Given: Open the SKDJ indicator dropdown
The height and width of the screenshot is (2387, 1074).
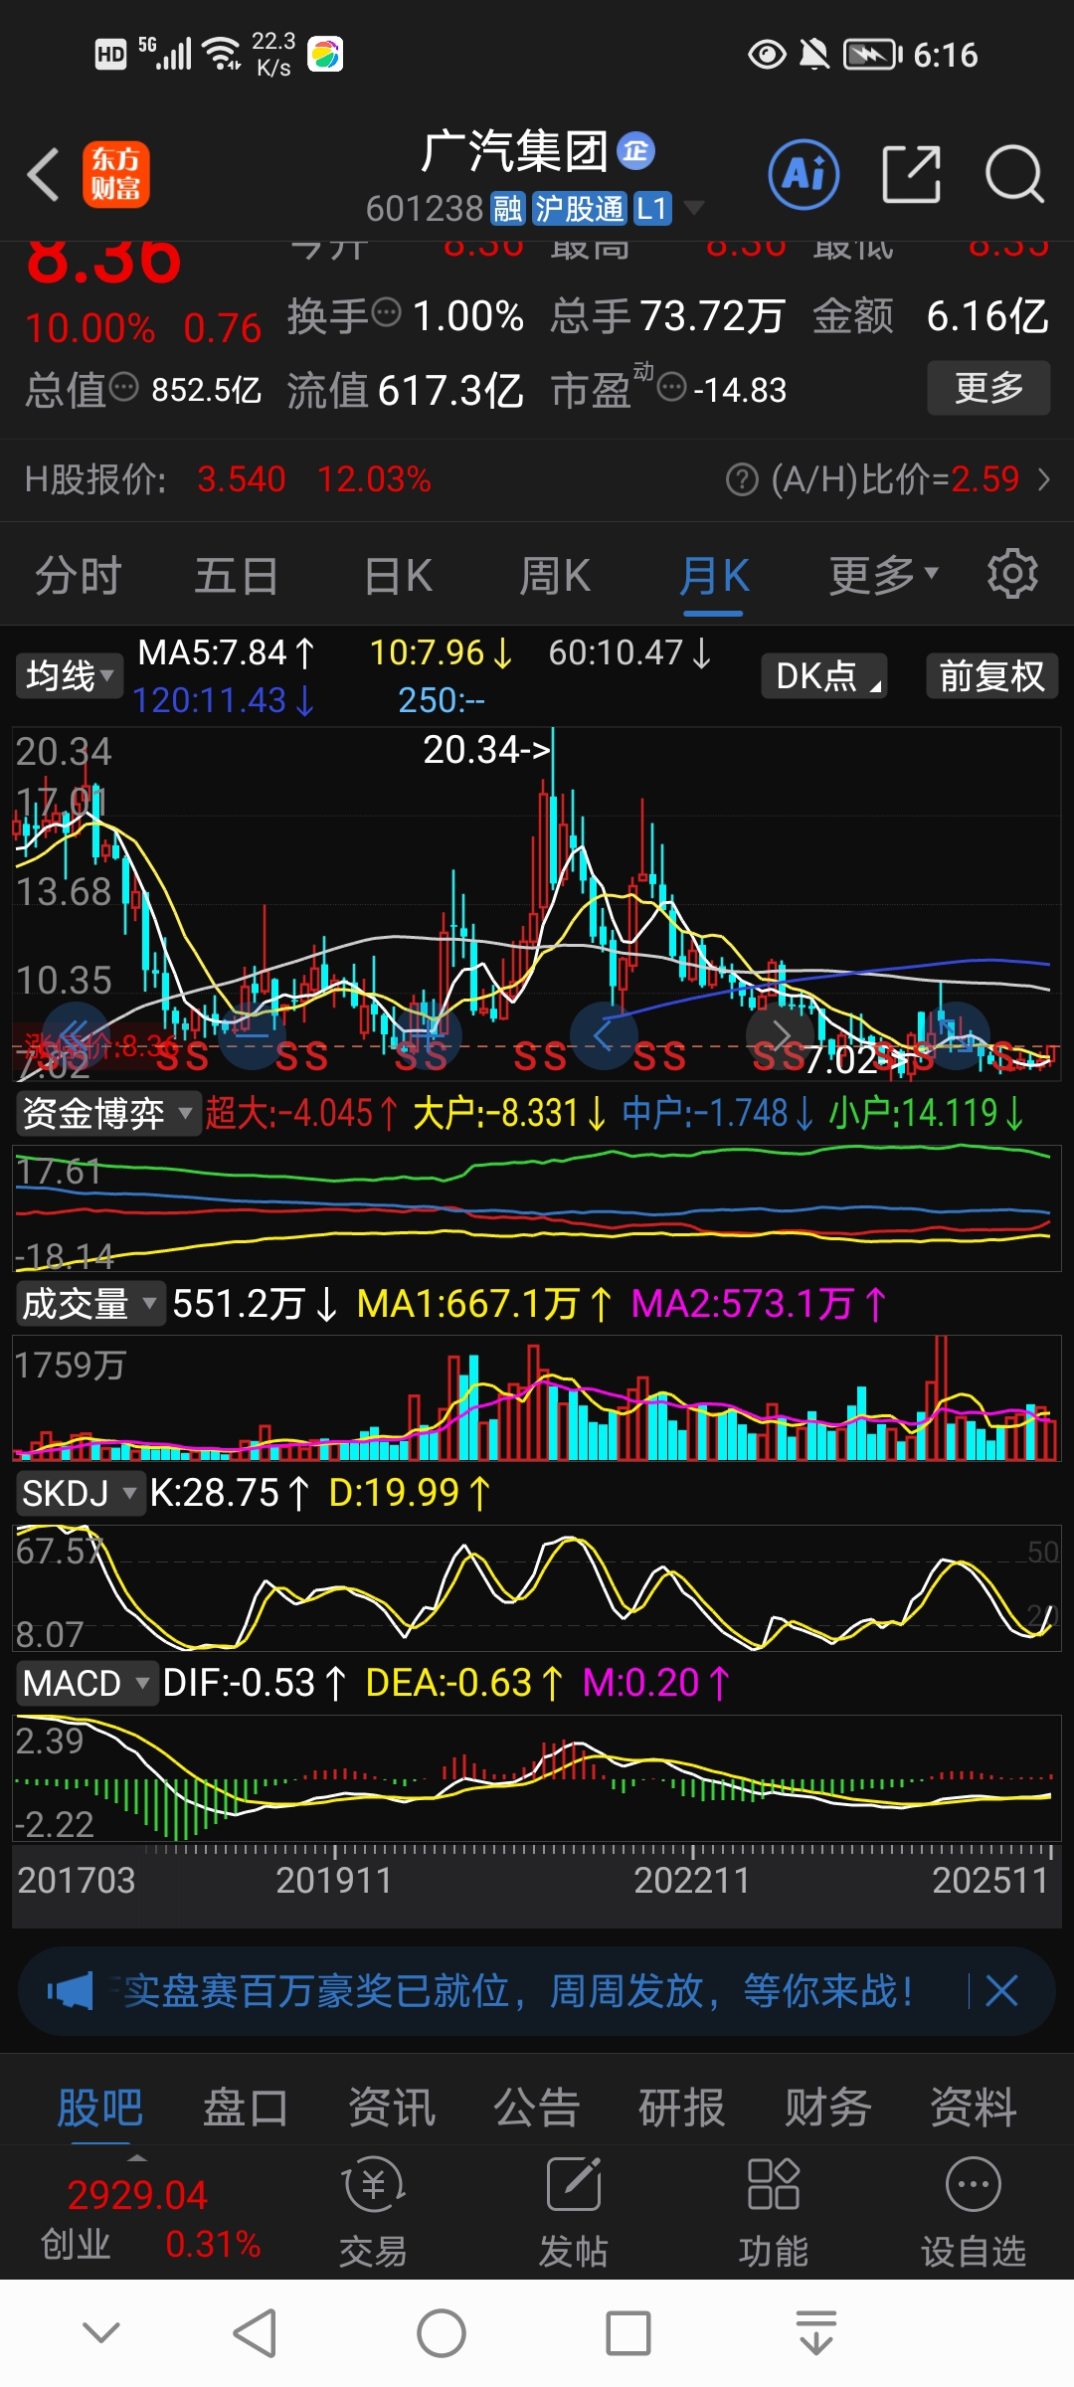Looking at the screenshot, I should coord(80,1493).
